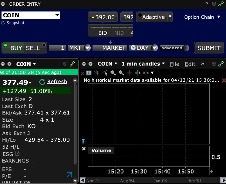Toggle the Adaptive algo radio dot
The width and height of the screenshot is (226, 184).
coord(140,15)
